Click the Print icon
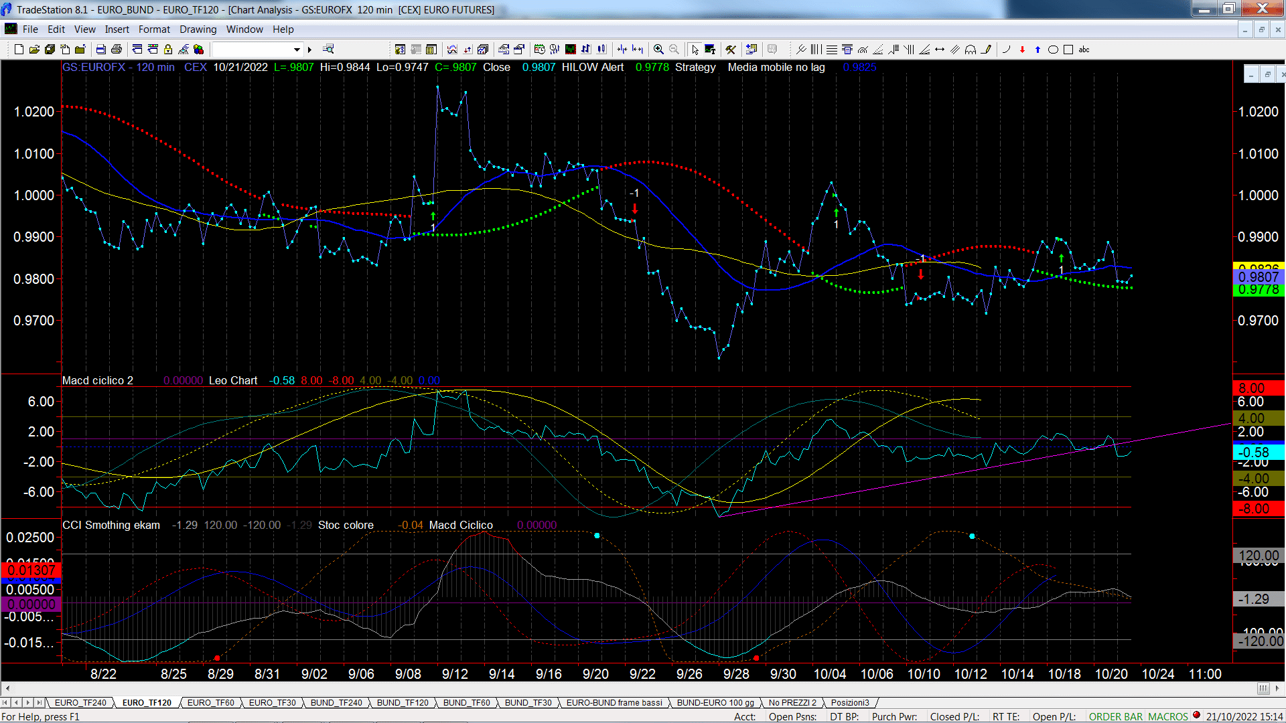This screenshot has height=723, width=1286. pyautogui.click(x=117, y=49)
